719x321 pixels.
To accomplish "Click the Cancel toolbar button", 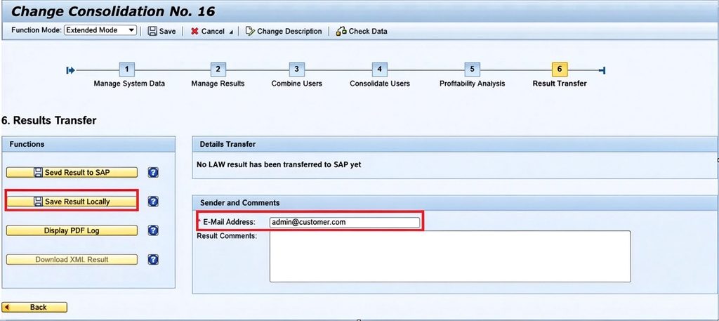I will coord(208,31).
